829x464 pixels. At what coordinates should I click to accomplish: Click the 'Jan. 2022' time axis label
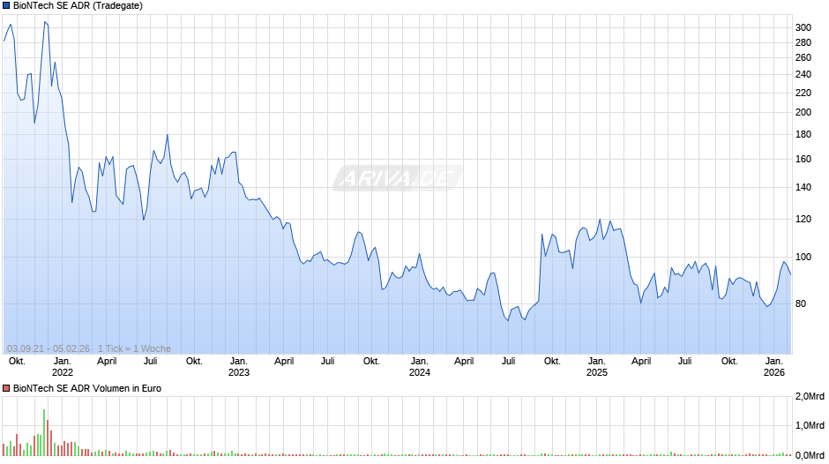pos(63,367)
